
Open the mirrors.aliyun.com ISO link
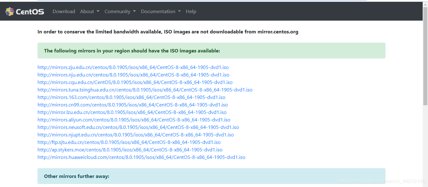pos(134,120)
